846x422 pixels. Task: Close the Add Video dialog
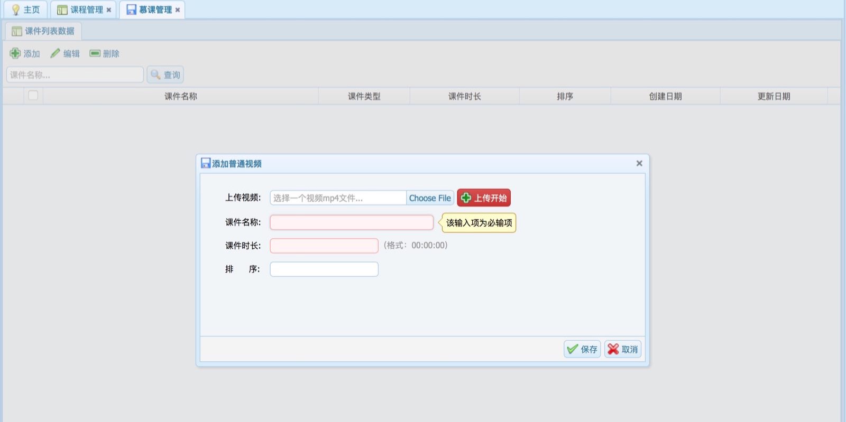tap(639, 164)
